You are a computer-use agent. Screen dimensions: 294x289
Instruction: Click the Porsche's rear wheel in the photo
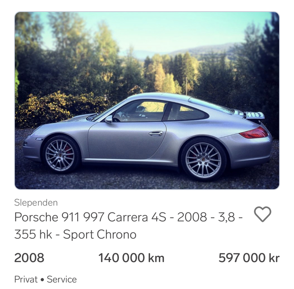[x=204, y=160]
